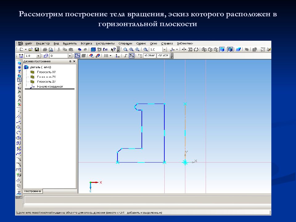Viewport: 296px width, 222px height.
Task: Switch to the Построение tab
Action: (x=32, y=191)
